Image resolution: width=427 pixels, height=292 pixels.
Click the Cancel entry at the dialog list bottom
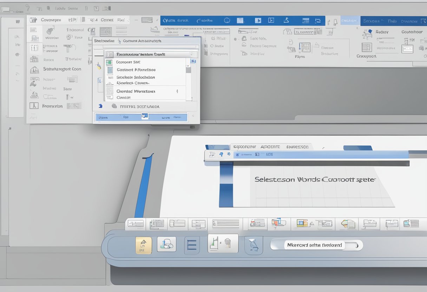(124, 98)
